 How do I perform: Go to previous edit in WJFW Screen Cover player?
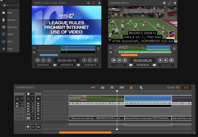(43, 60)
